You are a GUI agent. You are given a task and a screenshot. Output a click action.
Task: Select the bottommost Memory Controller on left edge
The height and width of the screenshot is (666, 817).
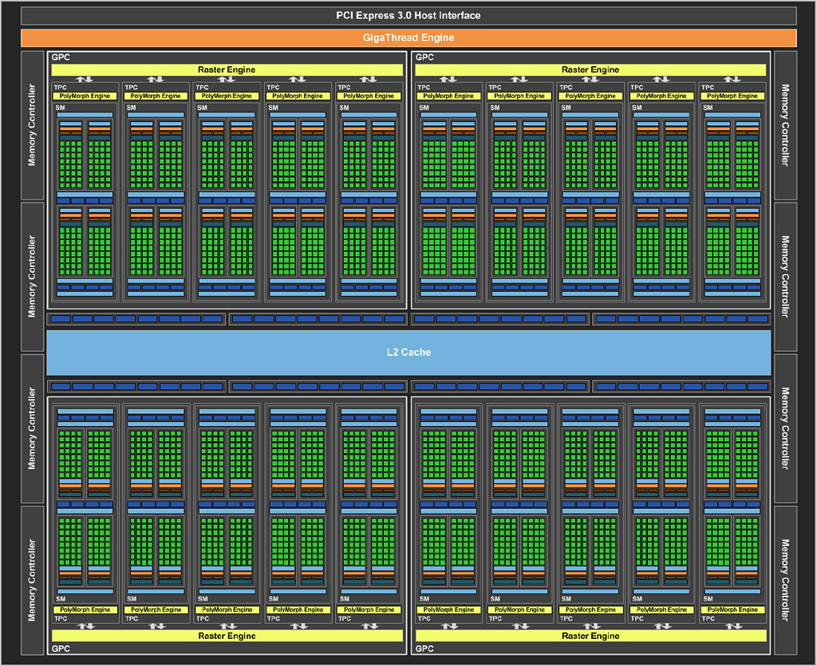(32, 580)
